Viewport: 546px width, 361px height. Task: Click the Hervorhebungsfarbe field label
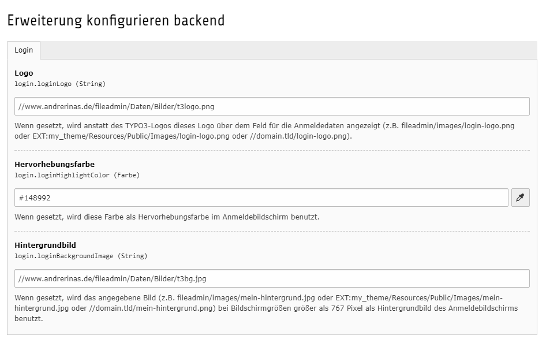coord(55,165)
